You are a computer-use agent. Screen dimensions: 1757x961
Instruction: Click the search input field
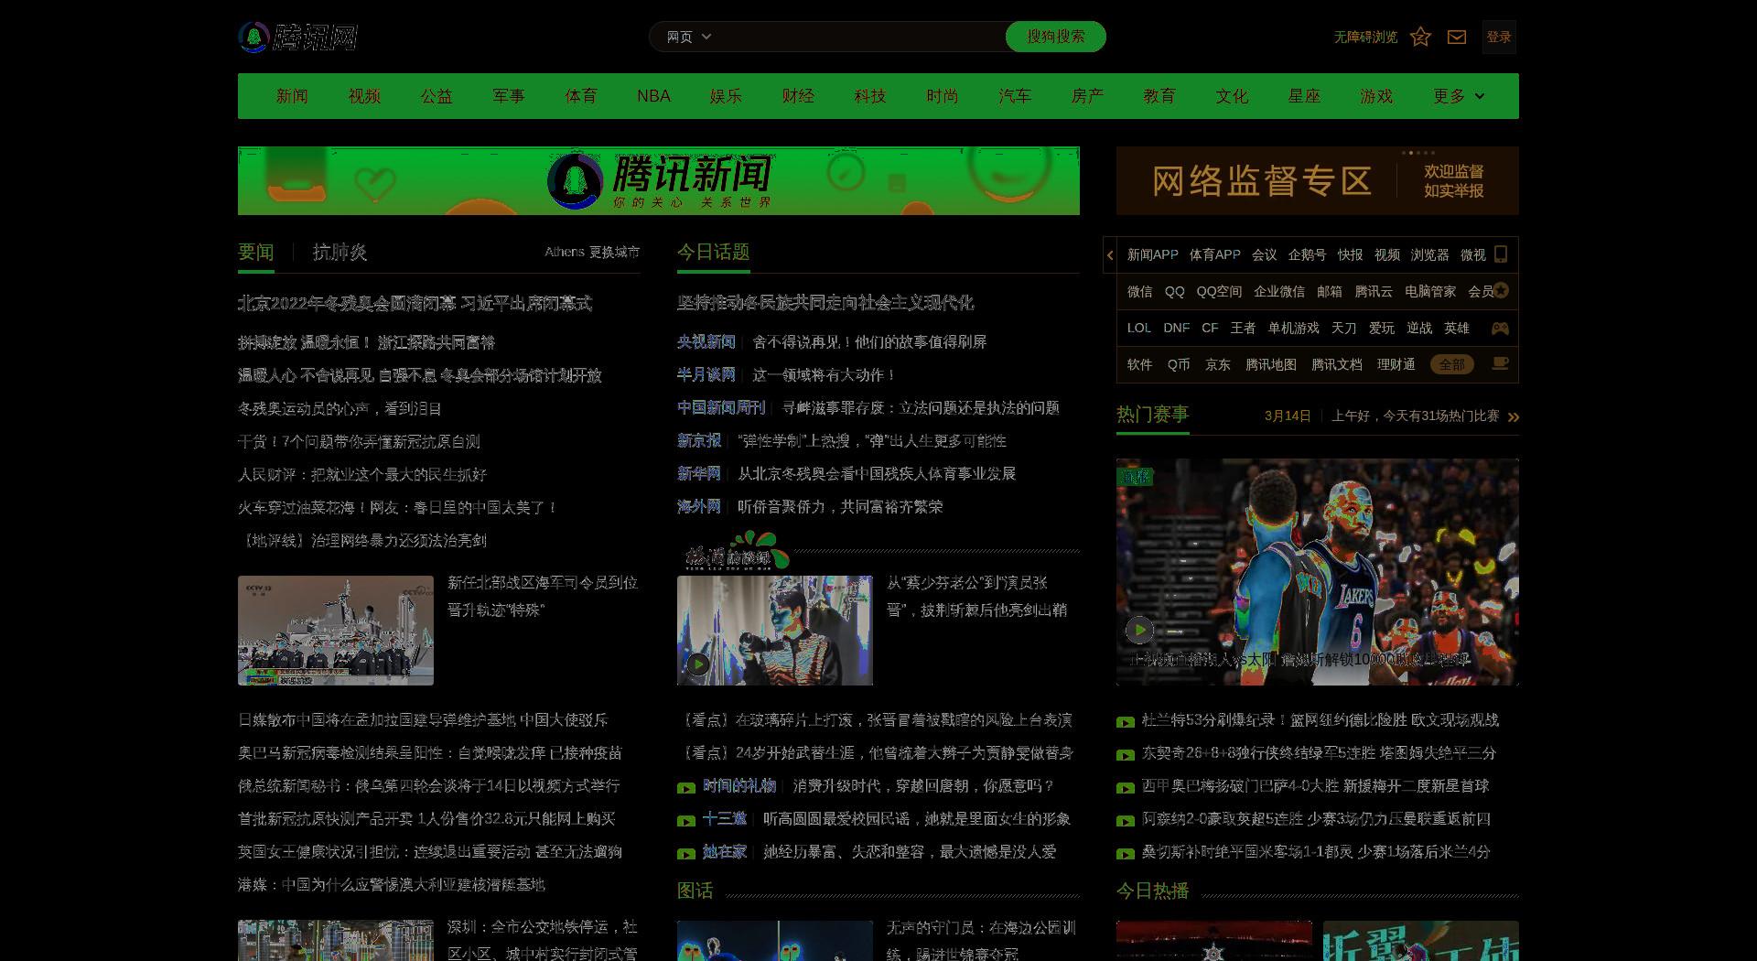click(860, 37)
